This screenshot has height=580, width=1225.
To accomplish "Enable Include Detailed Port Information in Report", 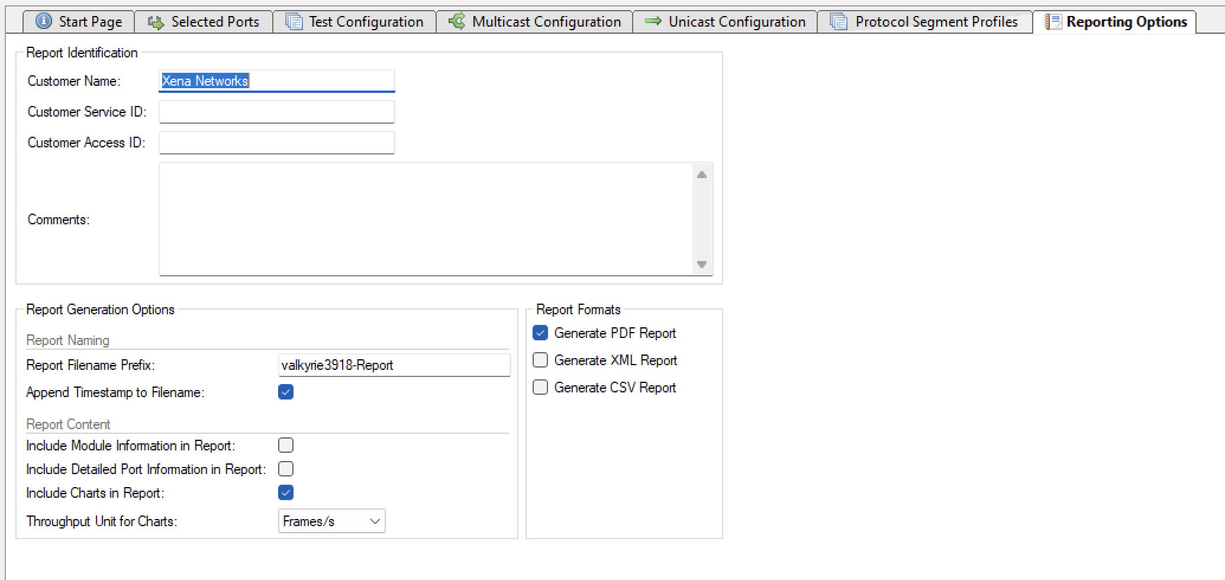I will tap(286, 469).
